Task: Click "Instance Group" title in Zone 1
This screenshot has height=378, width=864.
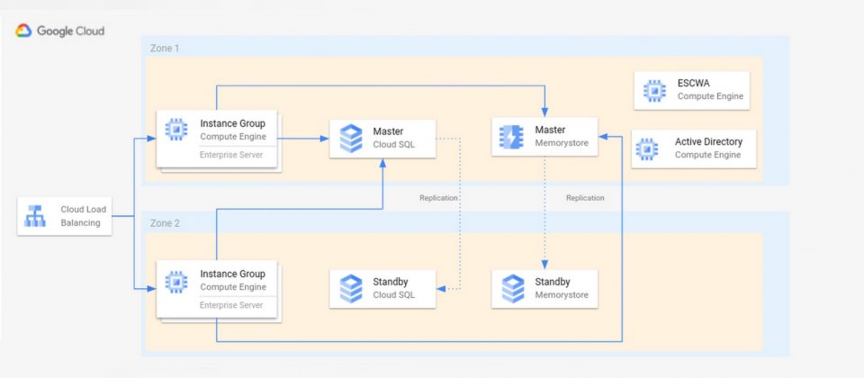Action: (232, 123)
